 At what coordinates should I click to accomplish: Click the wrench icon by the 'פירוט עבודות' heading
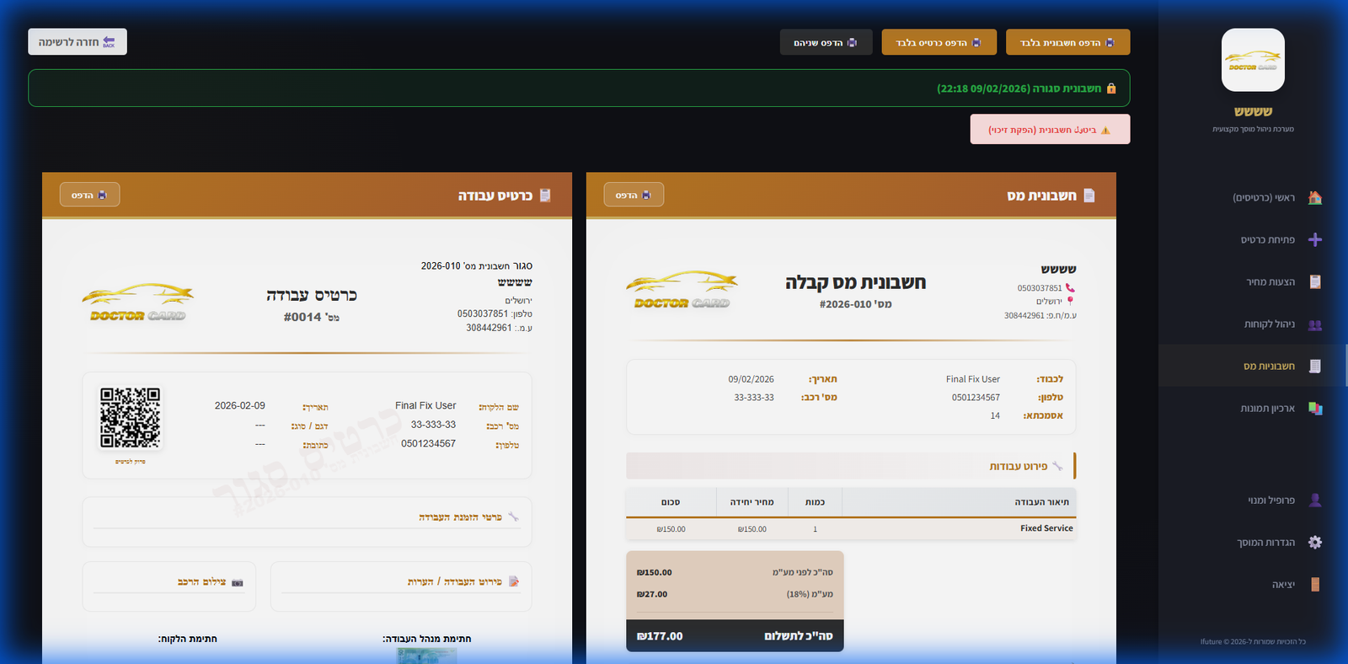1057,466
